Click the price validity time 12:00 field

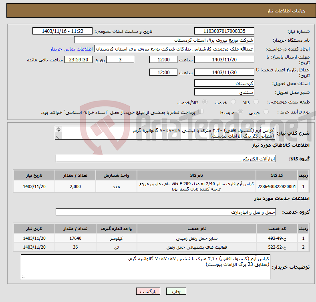(x=163, y=72)
